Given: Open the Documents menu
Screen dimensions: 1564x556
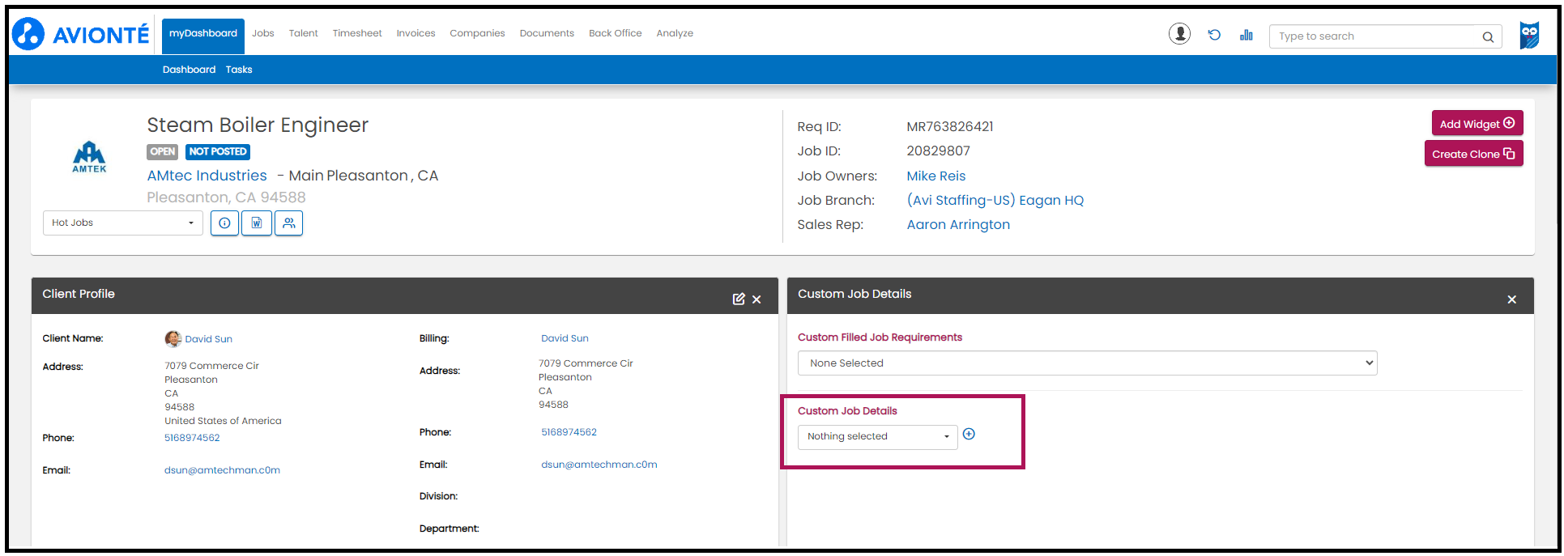Looking at the screenshot, I should [548, 34].
